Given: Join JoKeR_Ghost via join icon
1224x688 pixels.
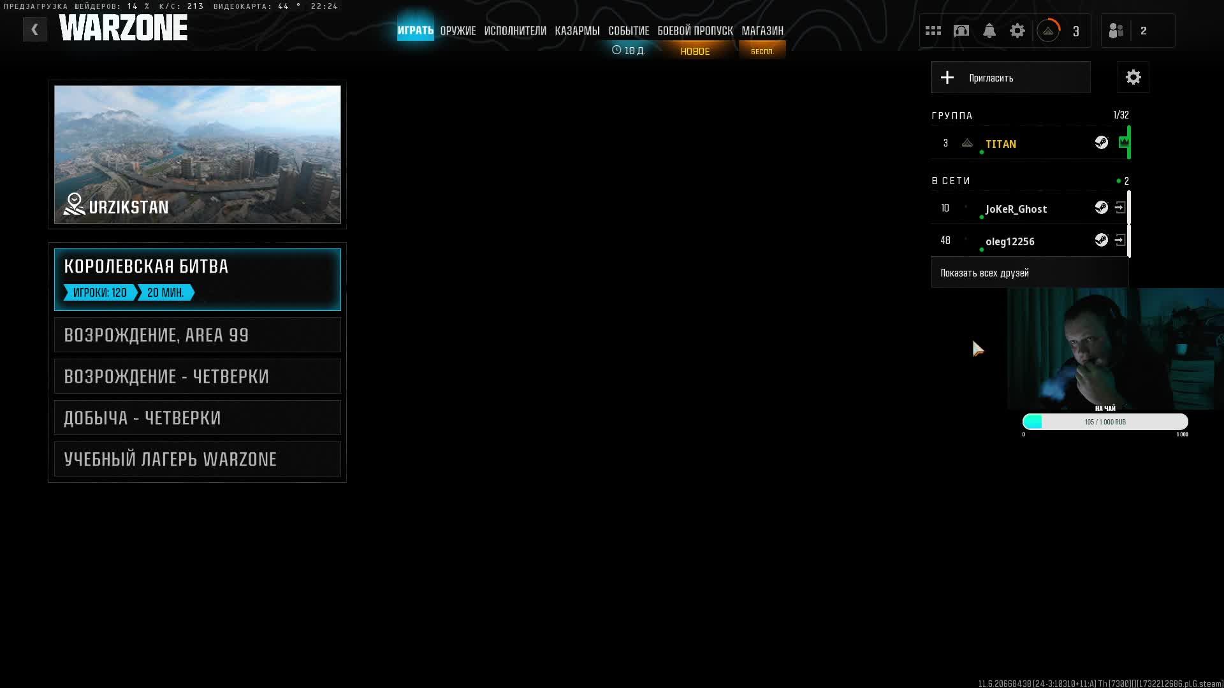Looking at the screenshot, I should coord(1120,208).
